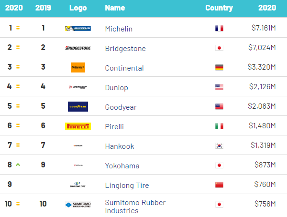Click the green up arrow beside Yokohama rank
The width and height of the screenshot is (287, 217).
(x=18, y=165)
